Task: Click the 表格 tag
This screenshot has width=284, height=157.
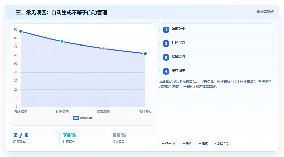Action: tap(187, 143)
